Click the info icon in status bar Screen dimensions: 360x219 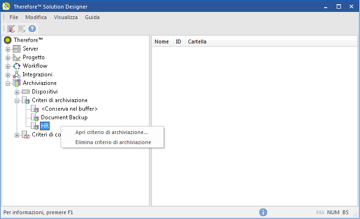[263, 212]
